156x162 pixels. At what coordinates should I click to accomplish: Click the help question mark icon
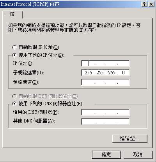pyautogui.click(x=144, y=4)
